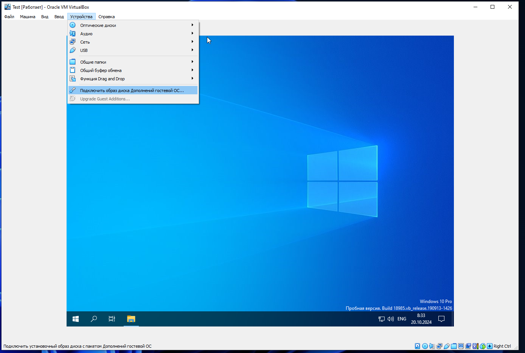
Task: Click the shared folders status bar icon
Action: 454,346
